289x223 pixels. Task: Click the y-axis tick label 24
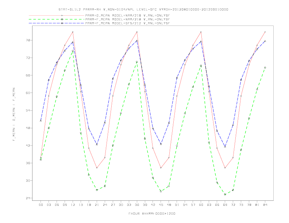[x=29, y=198]
